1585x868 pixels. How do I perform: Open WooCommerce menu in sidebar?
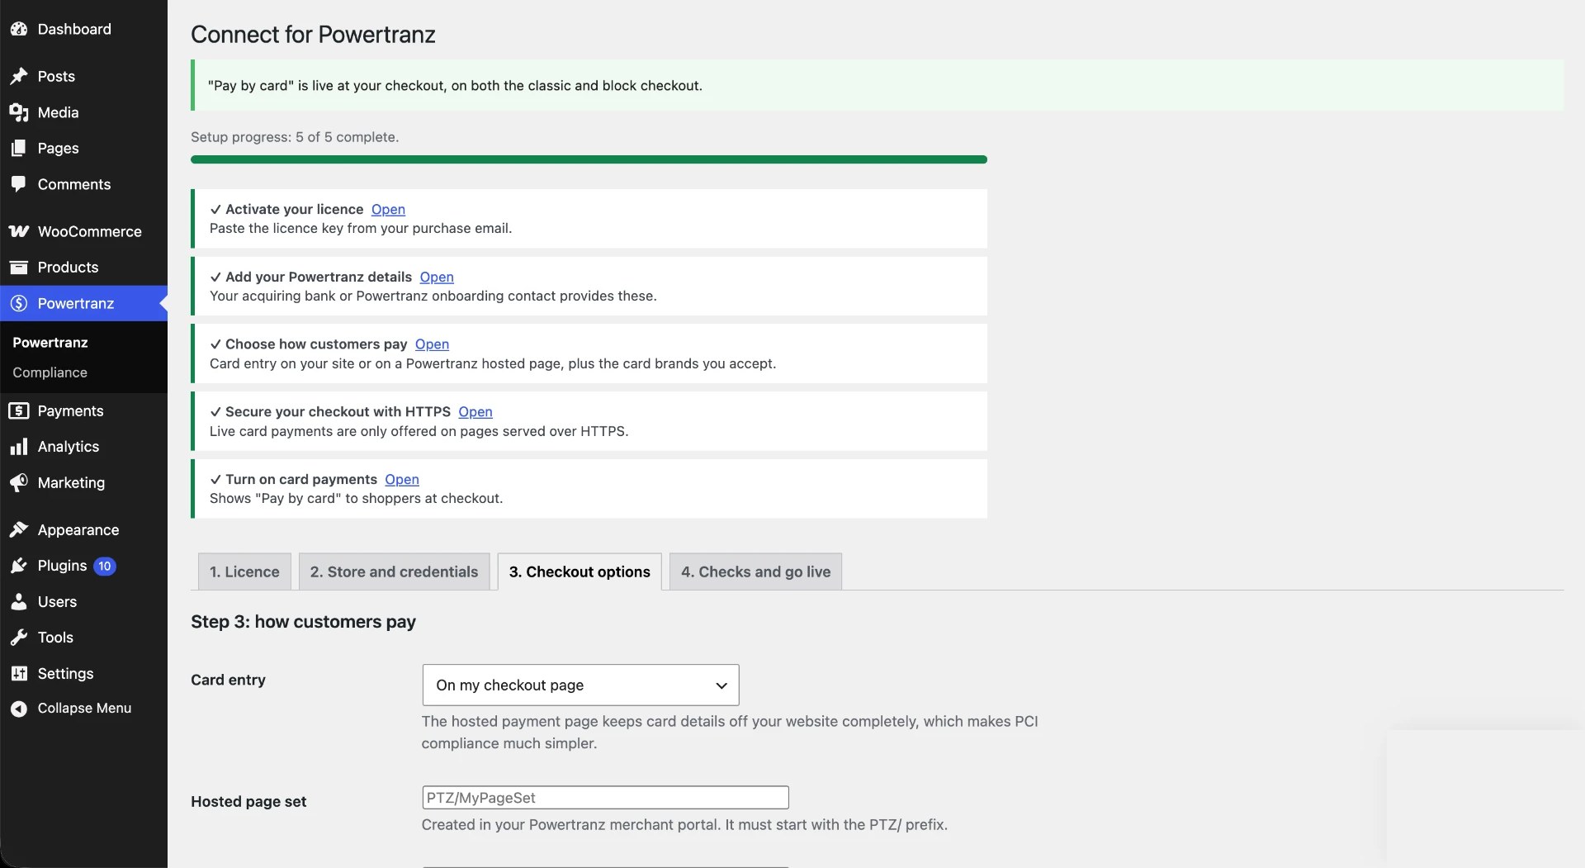pyautogui.click(x=83, y=231)
